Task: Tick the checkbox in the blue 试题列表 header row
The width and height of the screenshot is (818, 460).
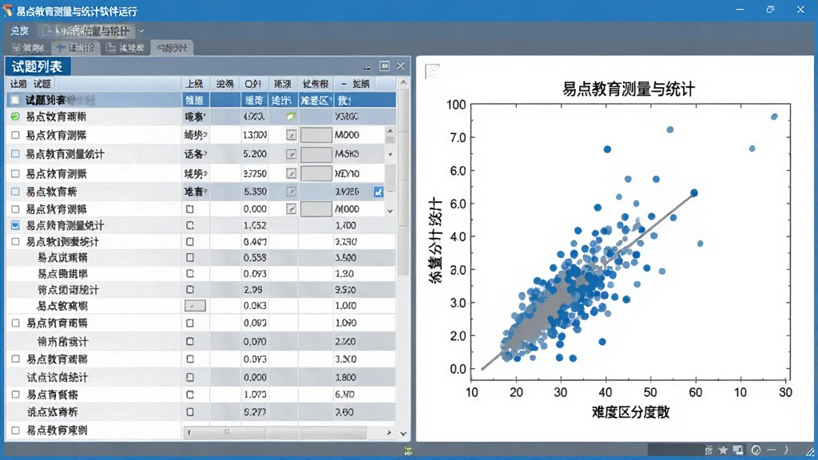Action: pos(15,100)
